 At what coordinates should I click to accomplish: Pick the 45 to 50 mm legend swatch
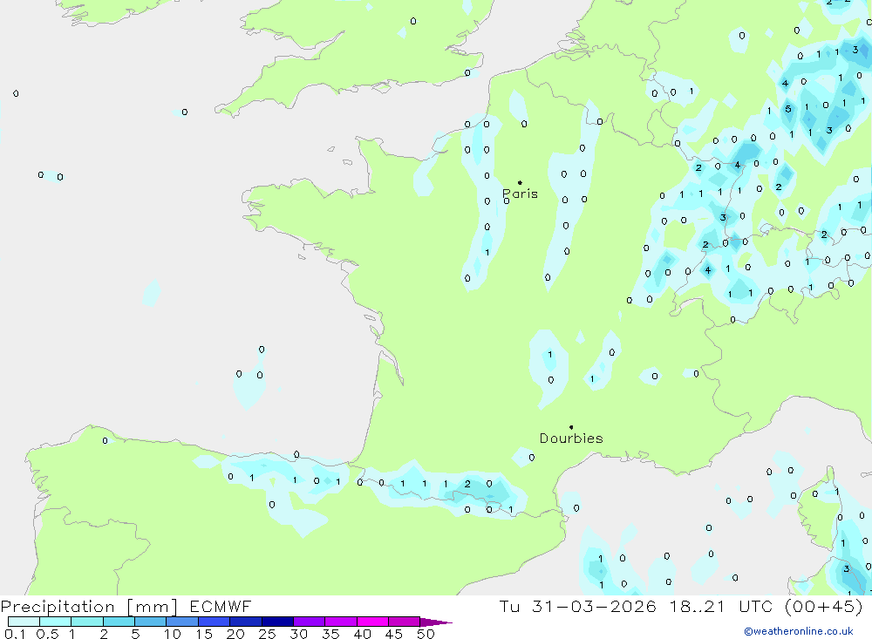click(405, 622)
